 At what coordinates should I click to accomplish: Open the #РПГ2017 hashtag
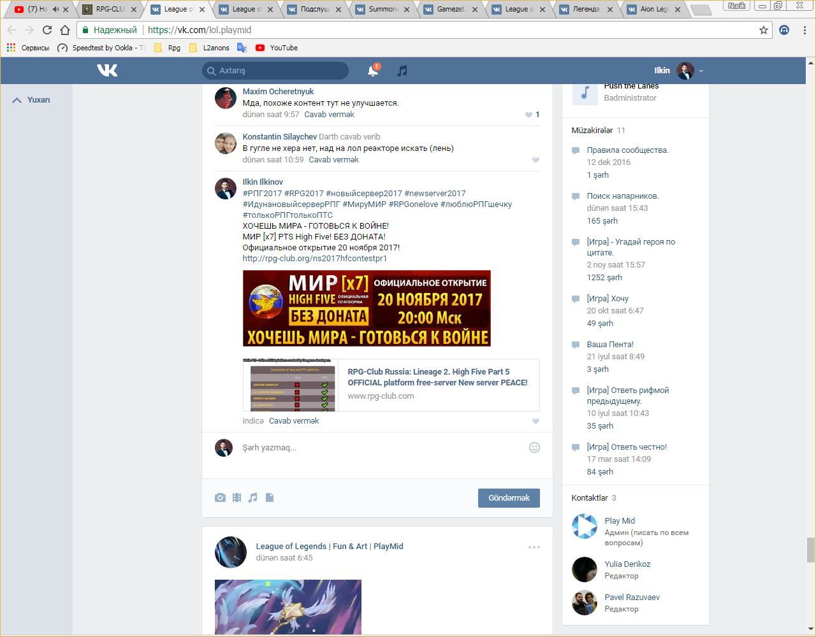coord(262,194)
